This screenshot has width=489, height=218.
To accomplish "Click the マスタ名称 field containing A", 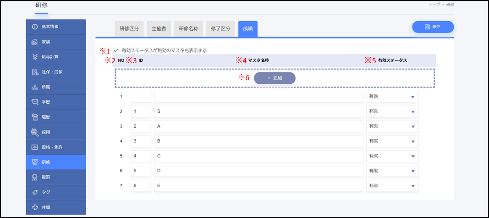I will coord(259,126).
